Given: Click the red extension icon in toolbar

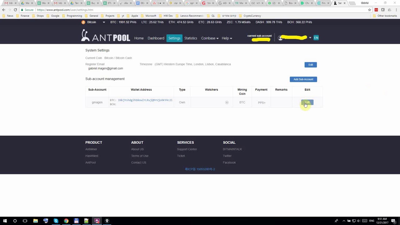Looking at the screenshot, I should (376, 10).
